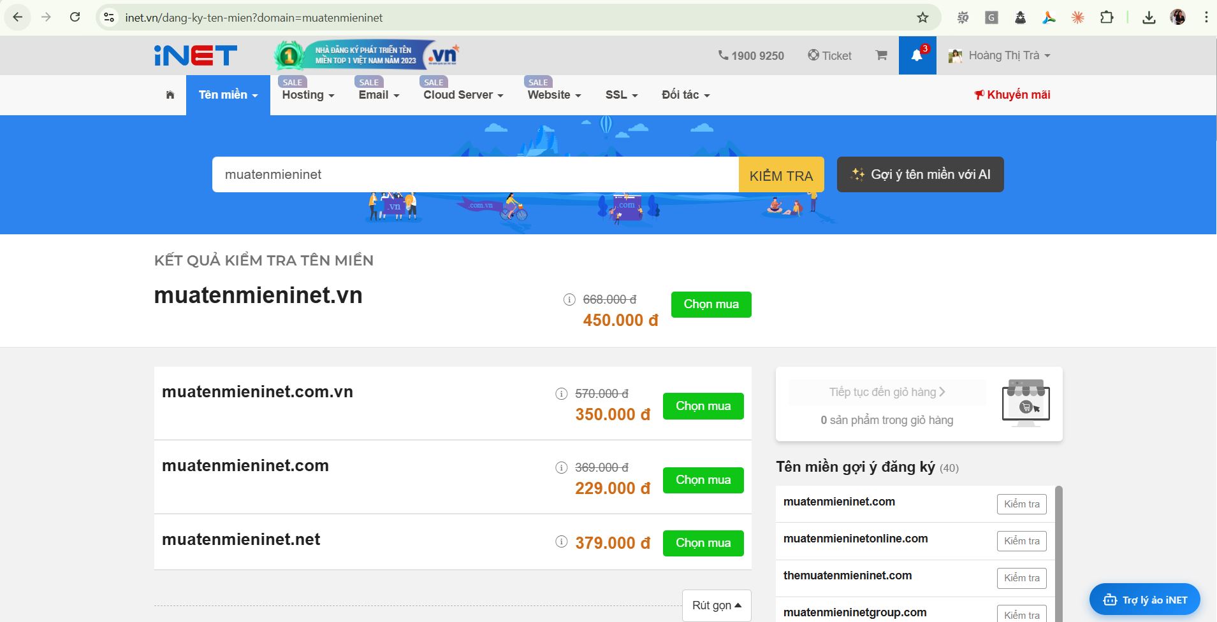Expand the Hosting dropdown menu
1217x622 pixels.
(x=308, y=95)
